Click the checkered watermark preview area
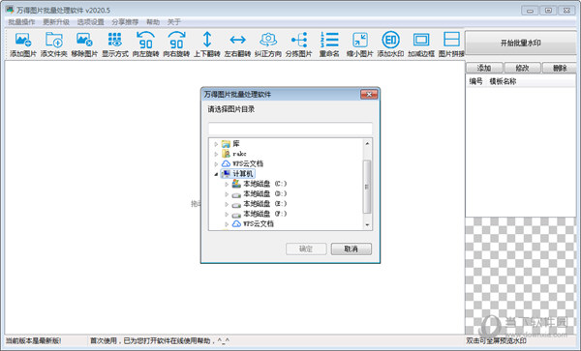Viewport: 581px width, 351px height. coord(521,276)
